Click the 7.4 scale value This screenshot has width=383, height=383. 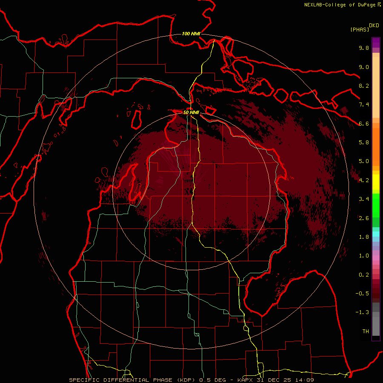point(364,105)
